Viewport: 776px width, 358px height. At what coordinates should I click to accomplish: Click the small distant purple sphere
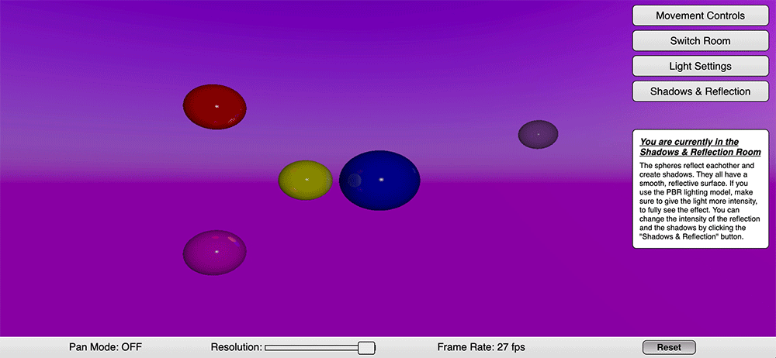(538, 134)
